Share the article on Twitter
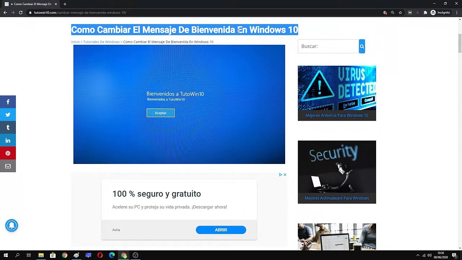This screenshot has width=462, height=260. [8, 115]
